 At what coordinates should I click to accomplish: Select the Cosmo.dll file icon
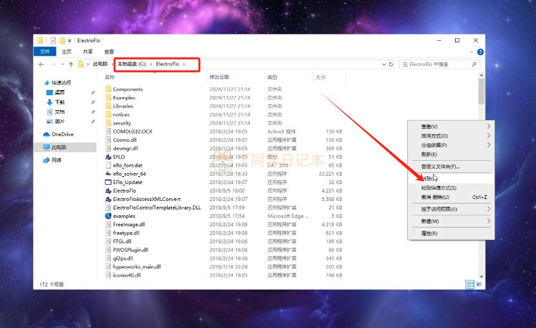[x=108, y=139]
